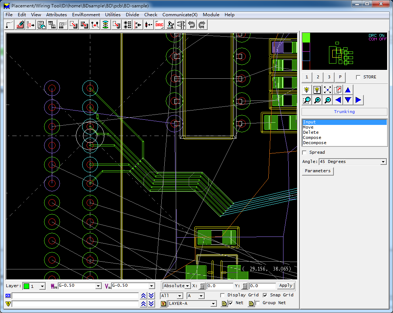Image resolution: width=393 pixels, height=313 pixels.
Task: Click the zoom out magnifier icon
Action: (327, 100)
